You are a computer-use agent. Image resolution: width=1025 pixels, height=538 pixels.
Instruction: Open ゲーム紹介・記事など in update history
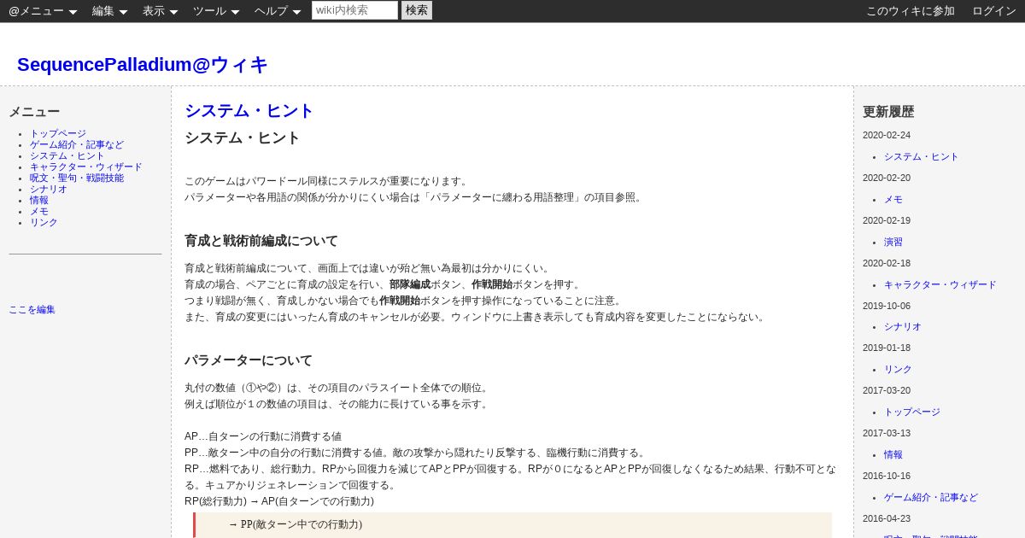(x=931, y=498)
